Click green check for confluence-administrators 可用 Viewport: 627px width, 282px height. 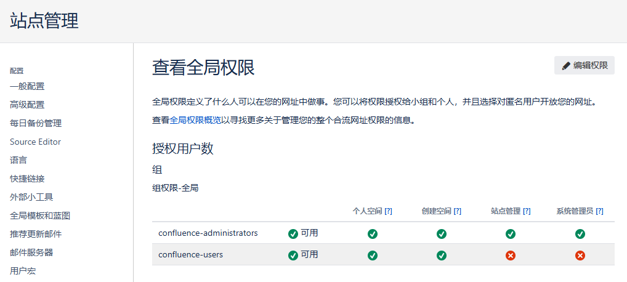[x=293, y=233]
